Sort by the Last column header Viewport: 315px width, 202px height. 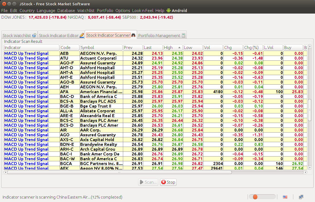pos(153,48)
